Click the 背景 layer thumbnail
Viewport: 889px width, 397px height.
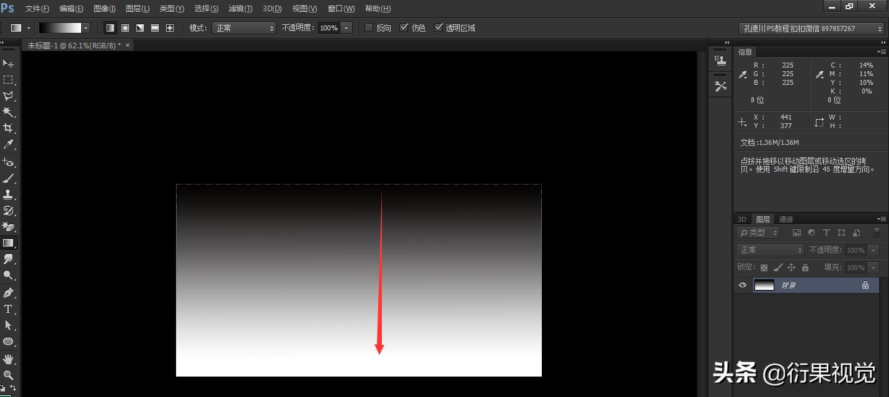click(x=764, y=285)
